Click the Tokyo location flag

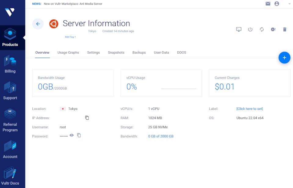63,109
